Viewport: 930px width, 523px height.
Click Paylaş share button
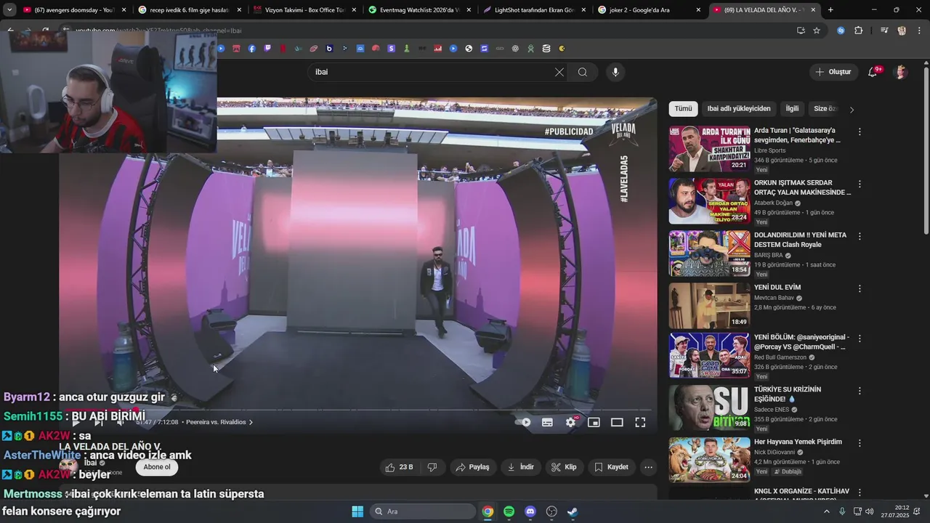tap(472, 467)
